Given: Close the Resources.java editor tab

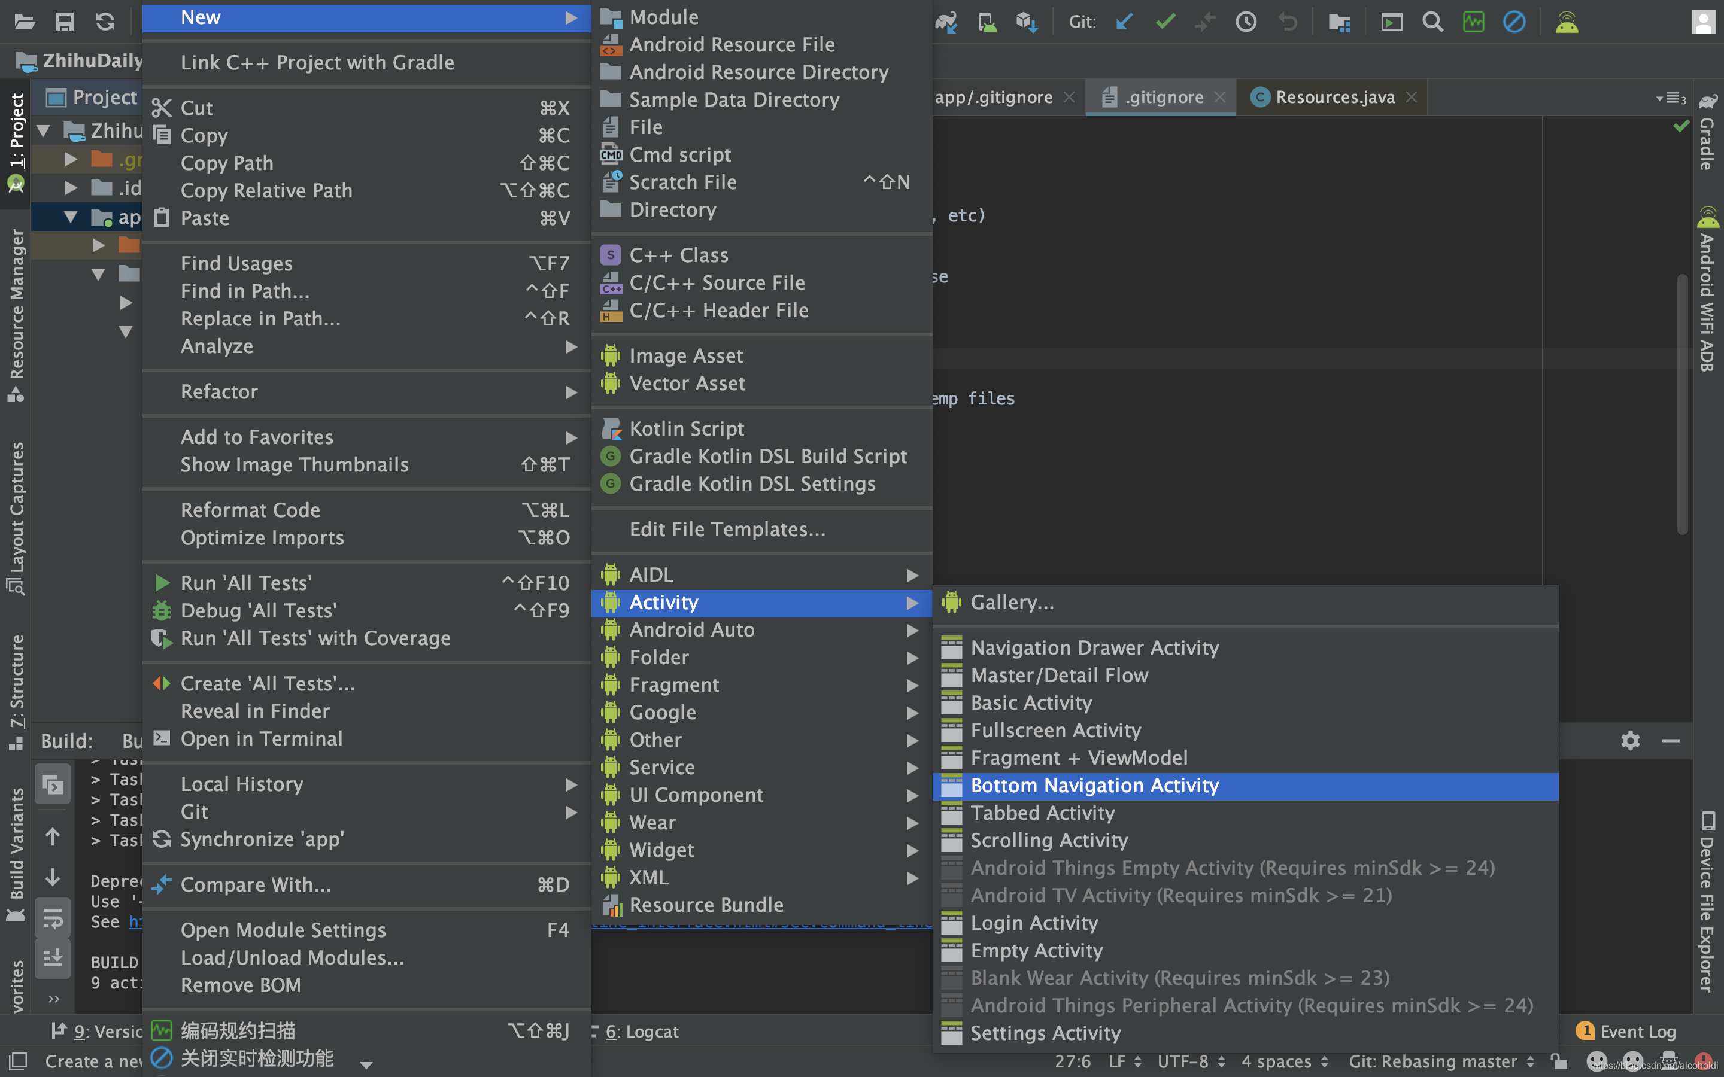Looking at the screenshot, I should [1412, 97].
